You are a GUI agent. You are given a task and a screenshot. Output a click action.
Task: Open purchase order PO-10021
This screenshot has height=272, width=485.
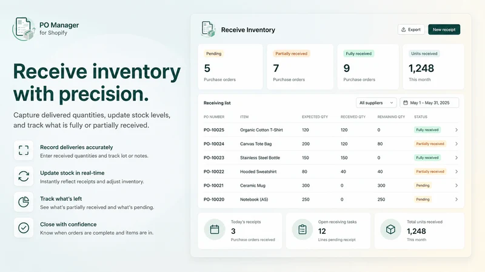(214, 186)
